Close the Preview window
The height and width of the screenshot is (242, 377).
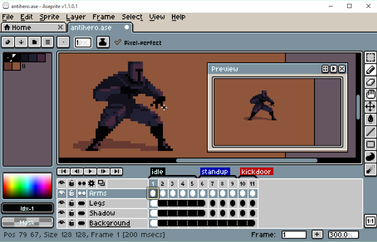tap(342, 69)
